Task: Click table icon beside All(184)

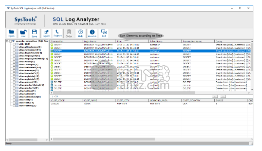Action: click(17, 44)
